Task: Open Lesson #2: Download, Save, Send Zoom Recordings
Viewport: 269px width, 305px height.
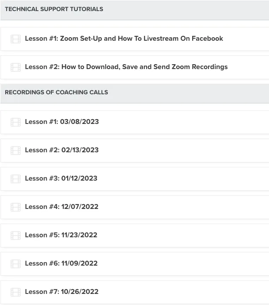Action: pos(126,67)
